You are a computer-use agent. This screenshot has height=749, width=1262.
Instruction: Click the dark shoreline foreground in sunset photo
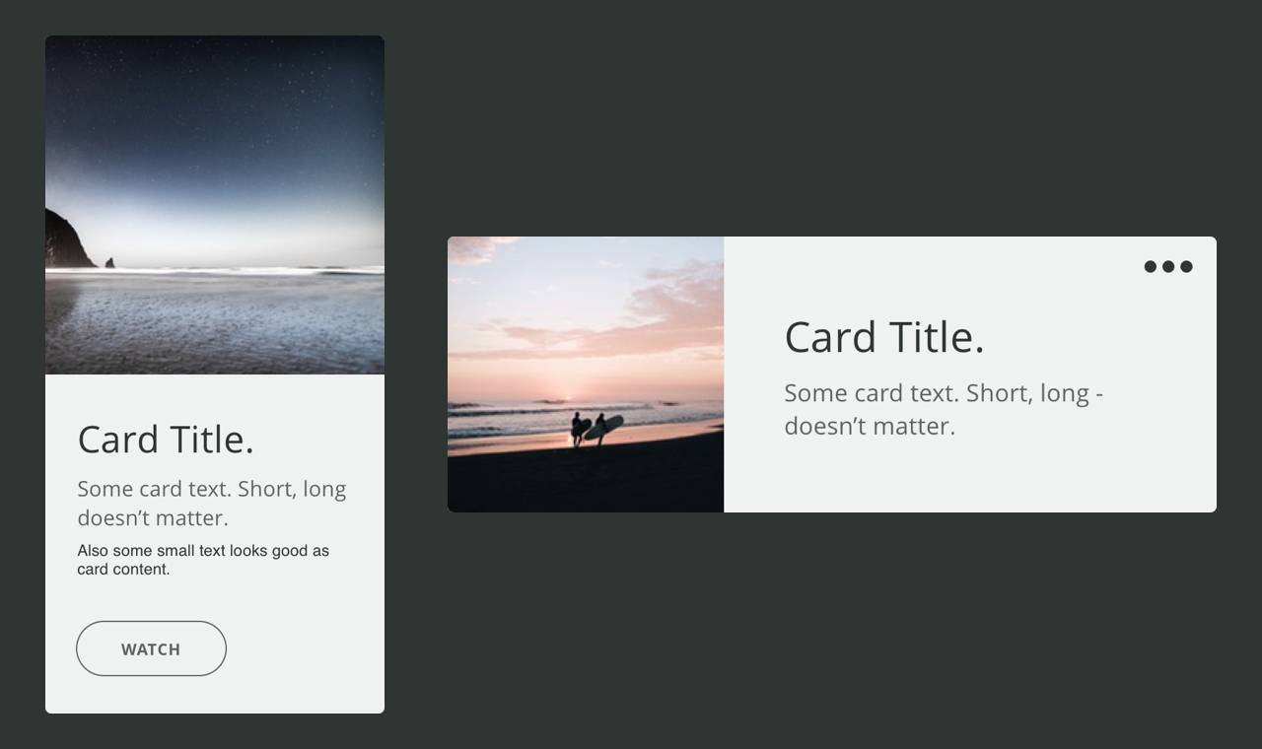pos(586,478)
